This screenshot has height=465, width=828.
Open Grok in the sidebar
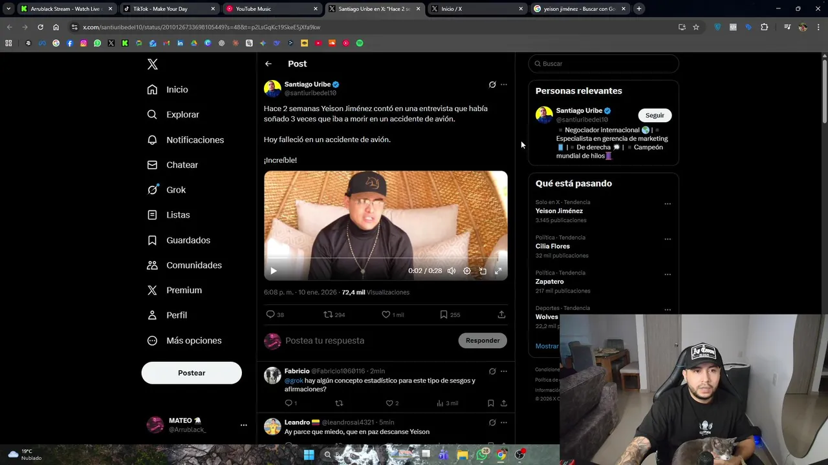[167, 190]
